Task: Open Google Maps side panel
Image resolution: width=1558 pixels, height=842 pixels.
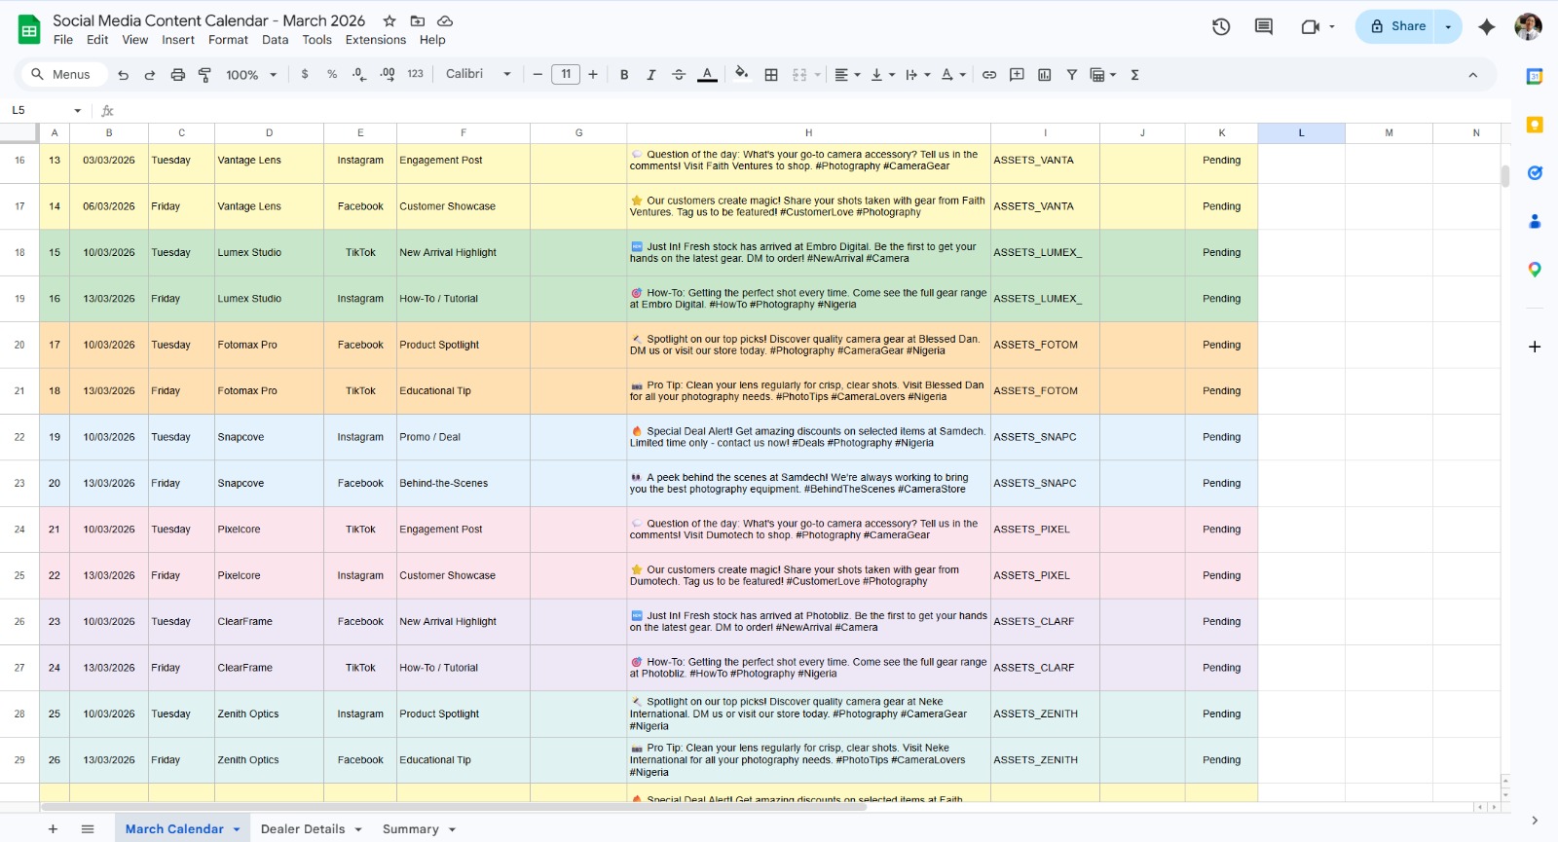Action: 1535,270
